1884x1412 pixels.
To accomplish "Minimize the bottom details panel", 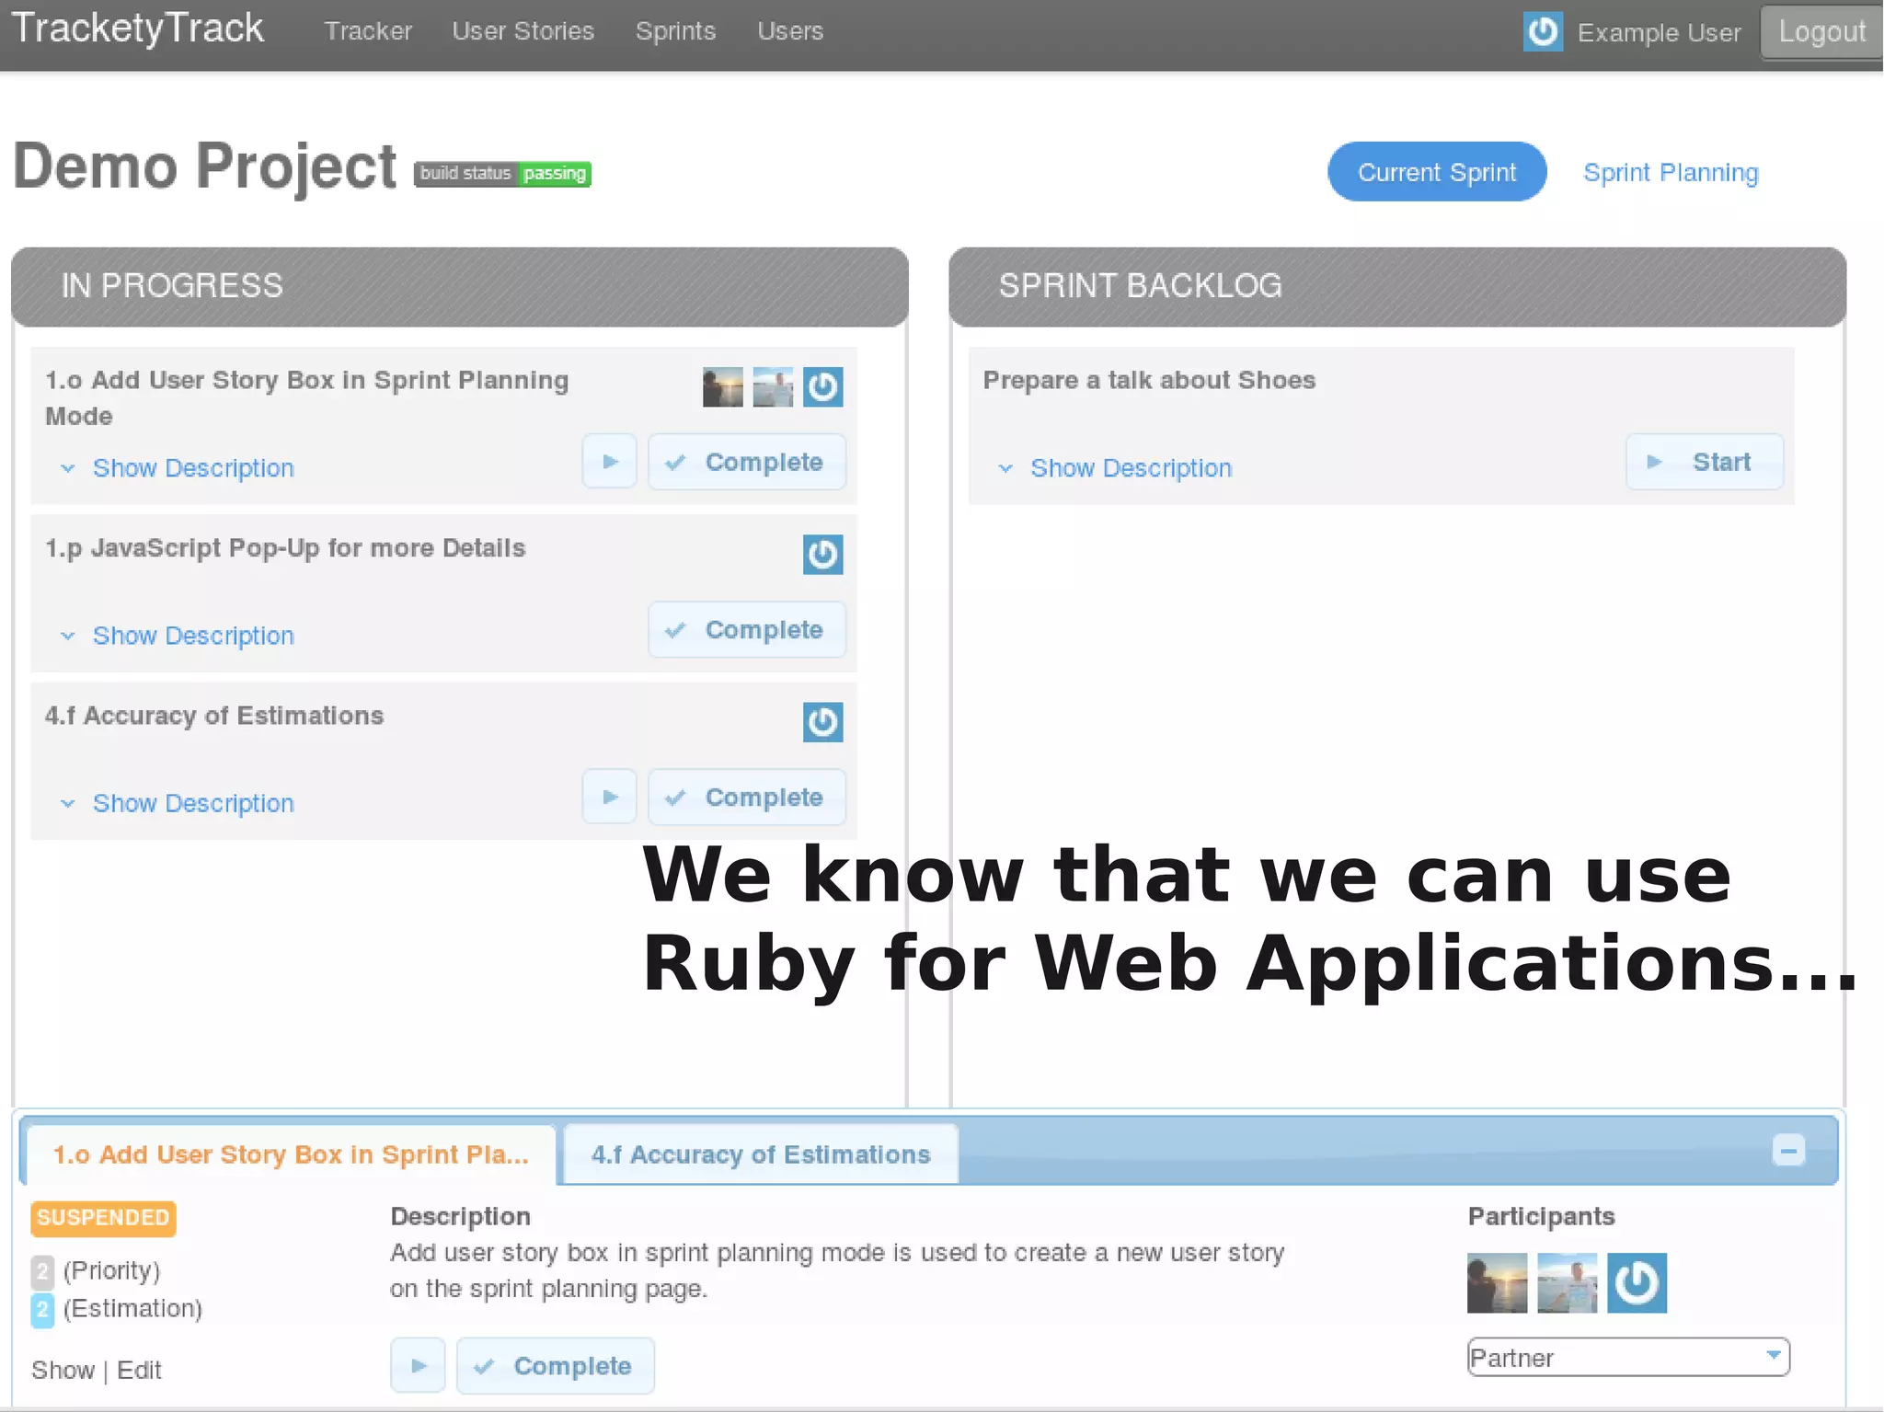I will (1788, 1151).
